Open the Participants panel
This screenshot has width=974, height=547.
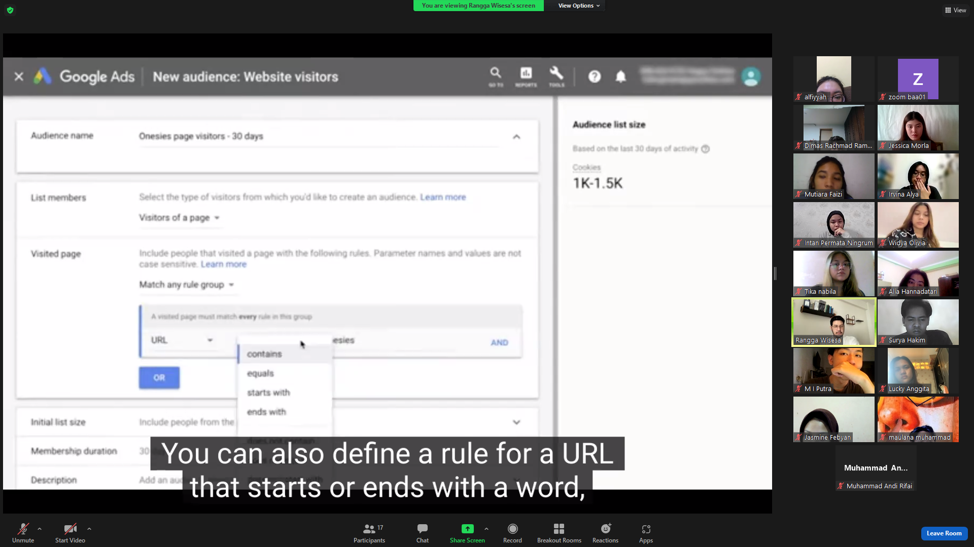[369, 533]
